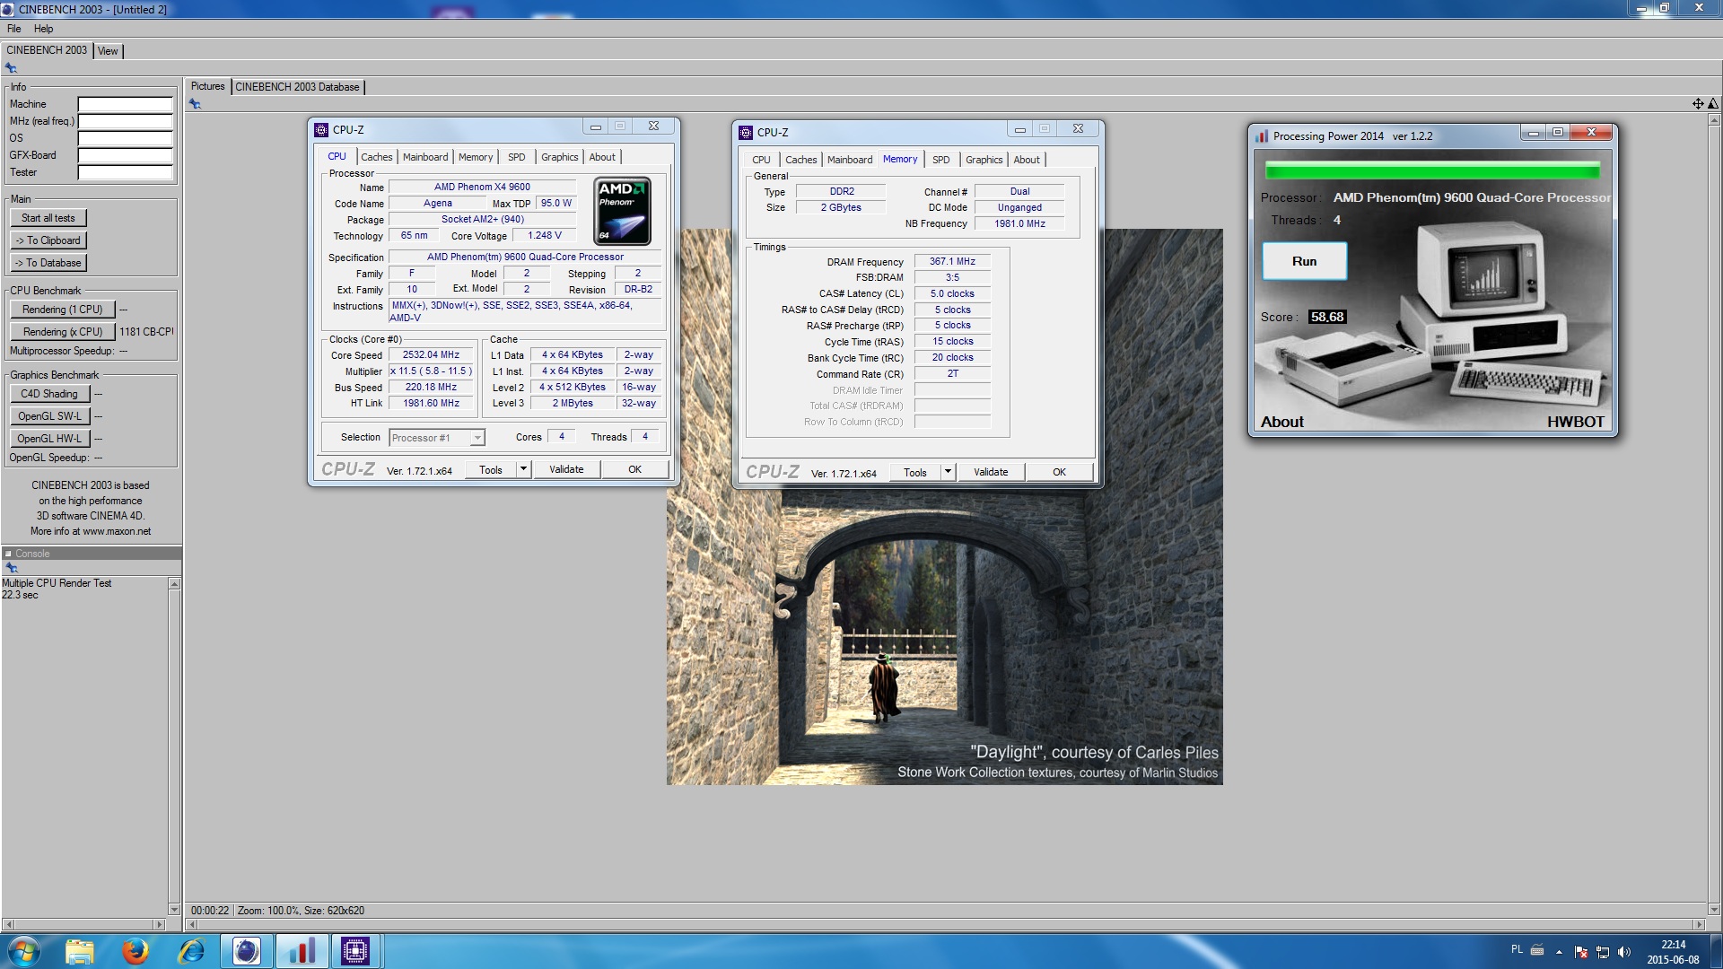Switch to CINEBENCH taskbar icon
The width and height of the screenshot is (1723, 969).
tap(247, 951)
